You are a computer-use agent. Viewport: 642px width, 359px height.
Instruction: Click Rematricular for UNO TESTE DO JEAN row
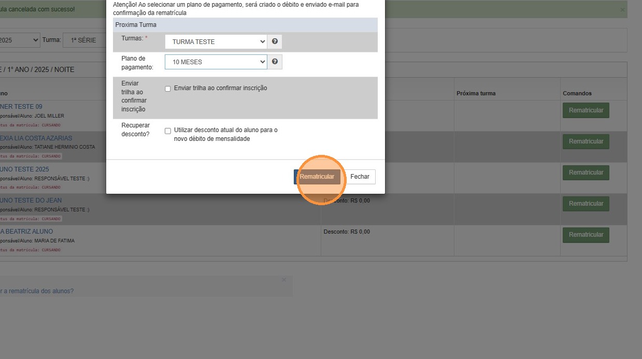point(586,204)
